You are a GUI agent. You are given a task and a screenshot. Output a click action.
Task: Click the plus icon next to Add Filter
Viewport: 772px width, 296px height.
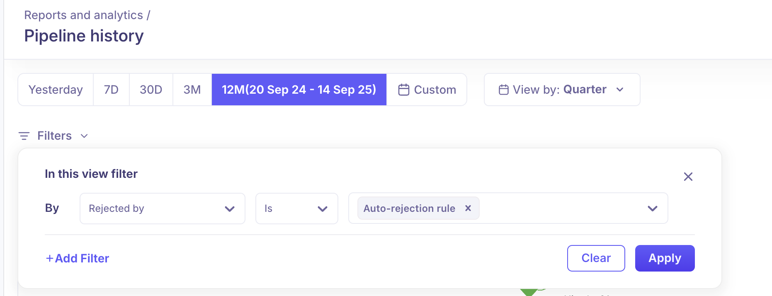(x=49, y=258)
